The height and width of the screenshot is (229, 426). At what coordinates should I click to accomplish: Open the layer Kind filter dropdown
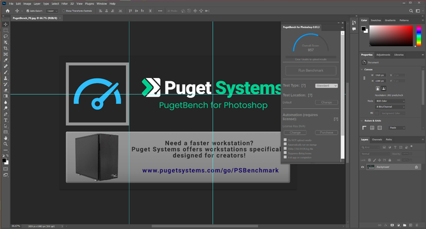370,147
